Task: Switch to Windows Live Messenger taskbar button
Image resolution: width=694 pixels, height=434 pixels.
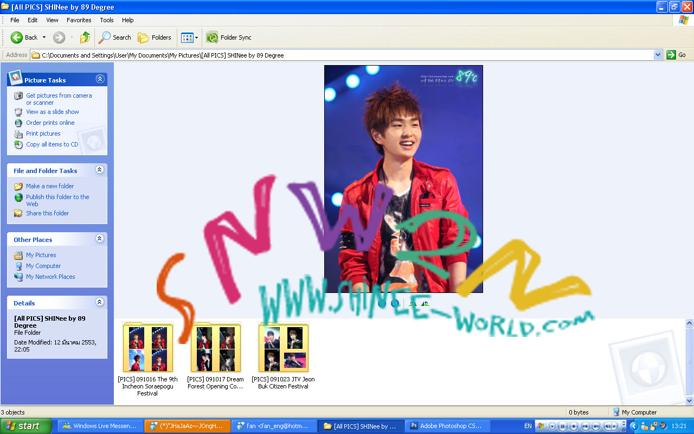Action: click(101, 426)
